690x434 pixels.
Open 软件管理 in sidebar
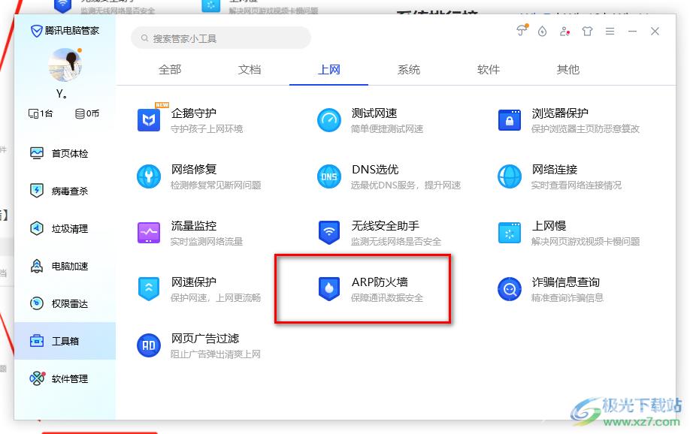69,378
